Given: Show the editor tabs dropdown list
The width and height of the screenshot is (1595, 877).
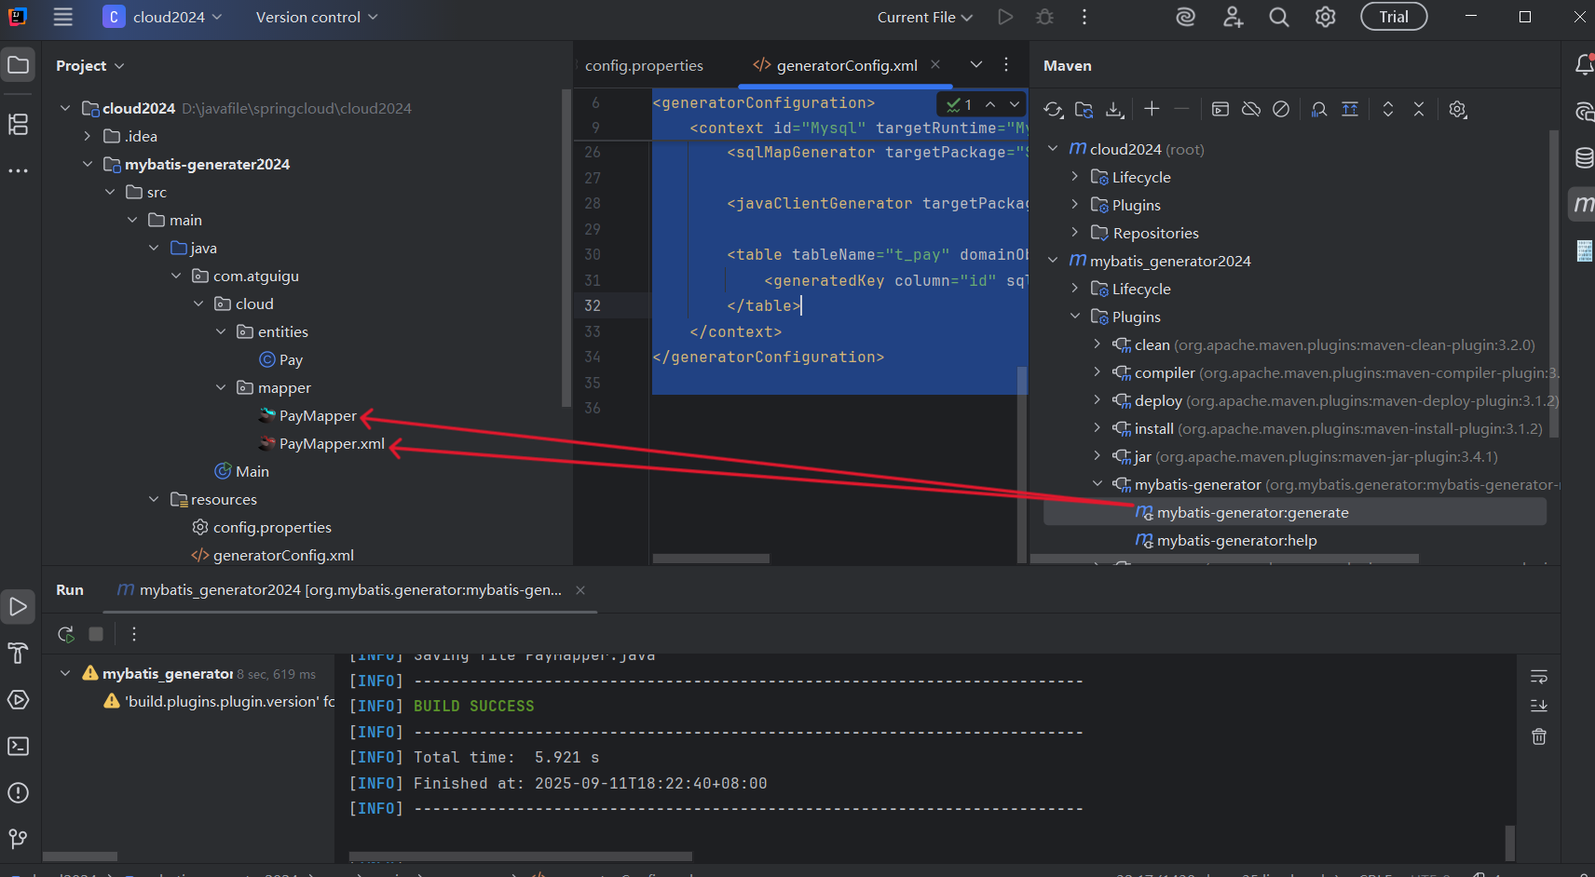Looking at the screenshot, I should 976,64.
